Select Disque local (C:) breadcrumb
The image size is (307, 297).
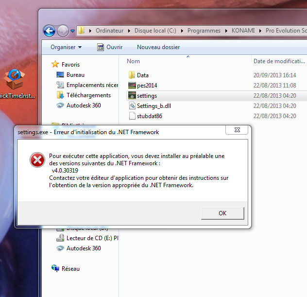(x=155, y=31)
